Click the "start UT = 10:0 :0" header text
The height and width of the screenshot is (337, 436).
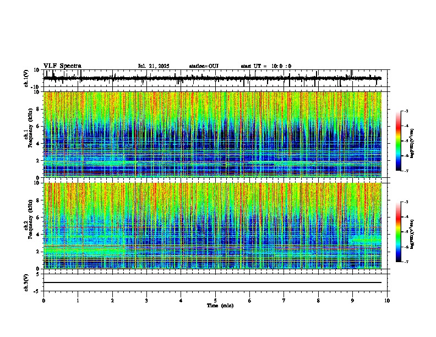[x=266, y=66]
